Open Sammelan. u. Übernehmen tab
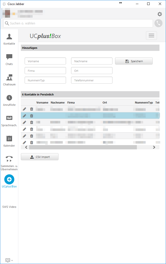The height and width of the screenshot is (264, 166). pos(9,163)
